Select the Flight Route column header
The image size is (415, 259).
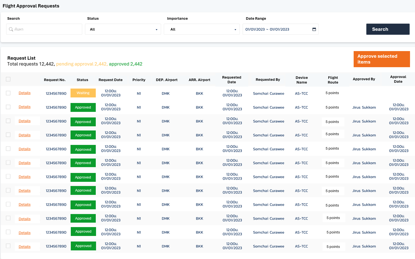pyautogui.click(x=333, y=80)
